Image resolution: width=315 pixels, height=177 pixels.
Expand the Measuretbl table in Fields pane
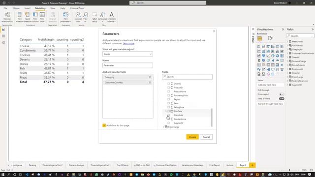287,41
